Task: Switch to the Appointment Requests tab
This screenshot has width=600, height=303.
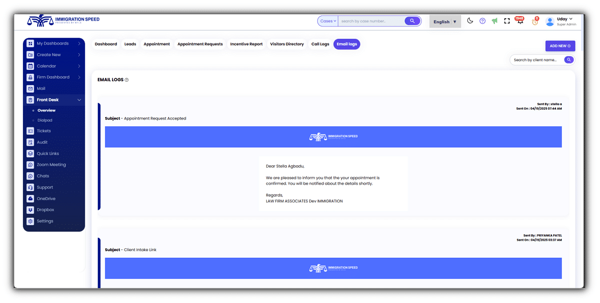Action: click(x=200, y=44)
